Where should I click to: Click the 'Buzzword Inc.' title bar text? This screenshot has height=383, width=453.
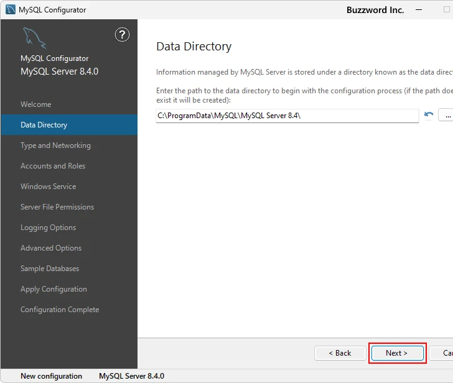[375, 10]
